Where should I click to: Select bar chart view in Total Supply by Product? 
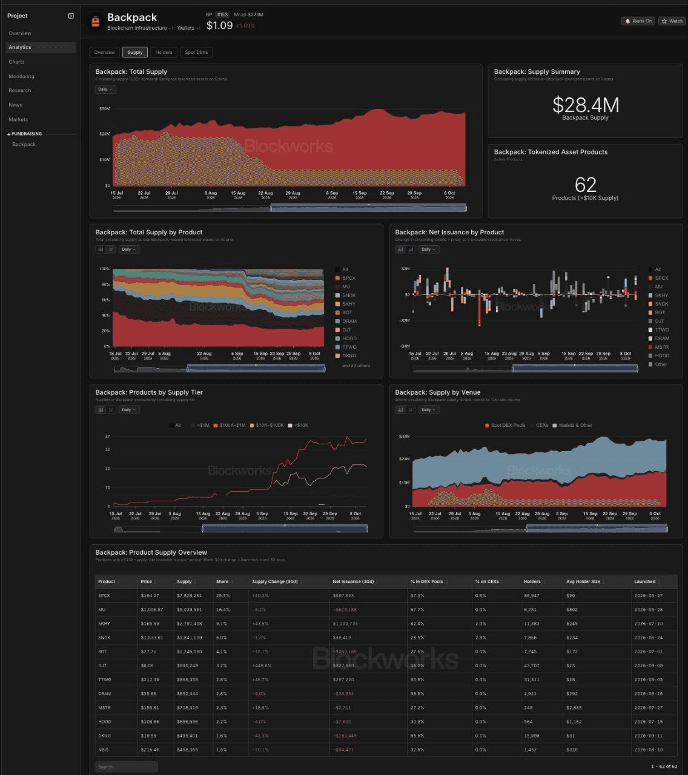pyautogui.click(x=101, y=249)
